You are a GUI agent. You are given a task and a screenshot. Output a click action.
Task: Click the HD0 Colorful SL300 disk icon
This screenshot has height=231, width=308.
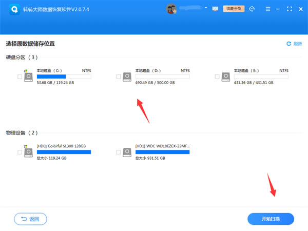point(29,152)
